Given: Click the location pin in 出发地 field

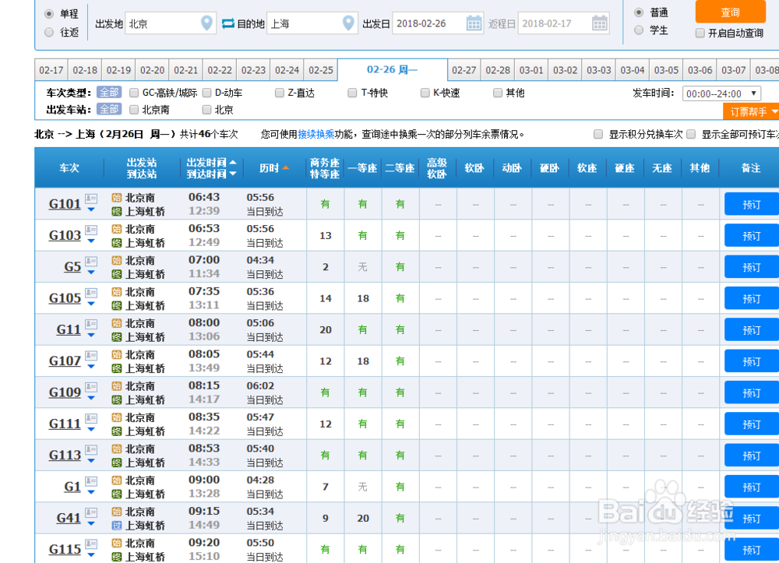Looking at the screenshot, I should (x=206, y=23).
